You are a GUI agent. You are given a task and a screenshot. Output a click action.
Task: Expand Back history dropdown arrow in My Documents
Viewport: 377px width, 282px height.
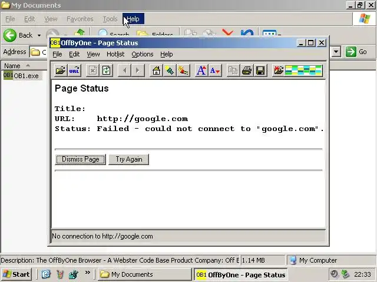coord(39,35)
